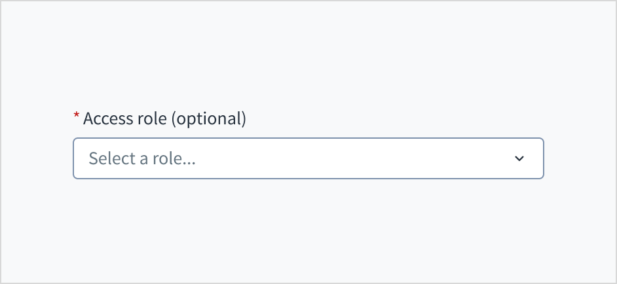Toggle the dropdown caret of the role field

(x=519, y=158)
